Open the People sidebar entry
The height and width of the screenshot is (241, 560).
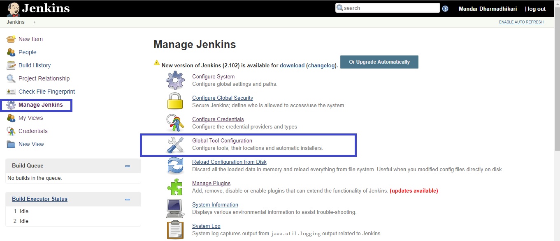click(28, 52)
